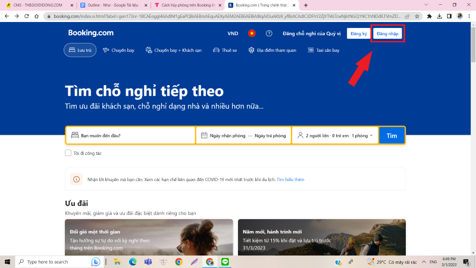
Task: Bookmark this page with star icon
Action: tap(417, 16)
